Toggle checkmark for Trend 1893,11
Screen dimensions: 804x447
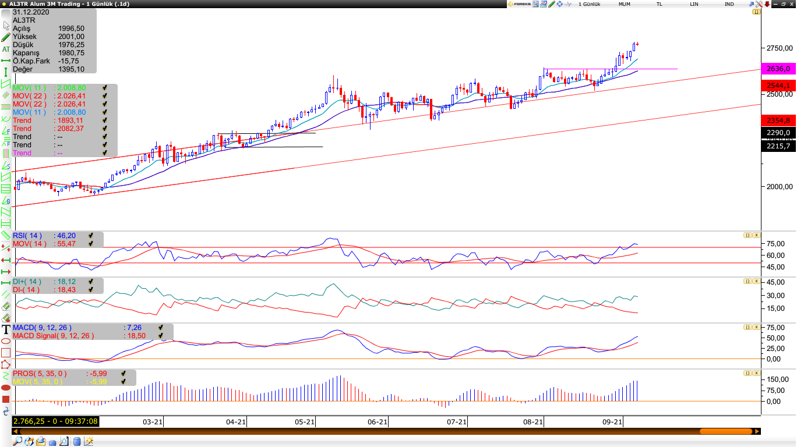pos(105,120)
